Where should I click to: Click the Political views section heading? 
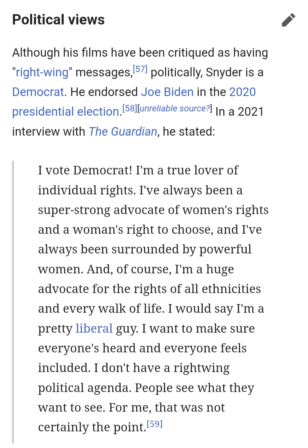[58, 20]
